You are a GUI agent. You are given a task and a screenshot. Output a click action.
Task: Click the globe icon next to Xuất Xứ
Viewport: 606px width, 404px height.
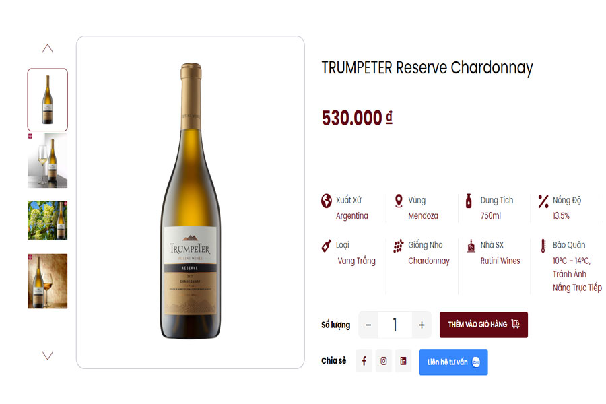[x=325, y=200]
